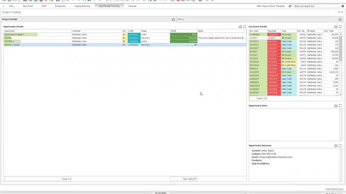Switch to the Production tab
This screenshot has height=194, width=346.
coord(60,6)
